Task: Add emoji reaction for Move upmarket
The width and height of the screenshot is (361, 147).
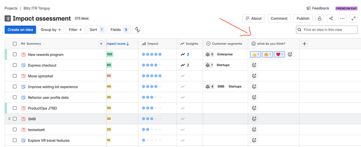Action: (254, 76)
